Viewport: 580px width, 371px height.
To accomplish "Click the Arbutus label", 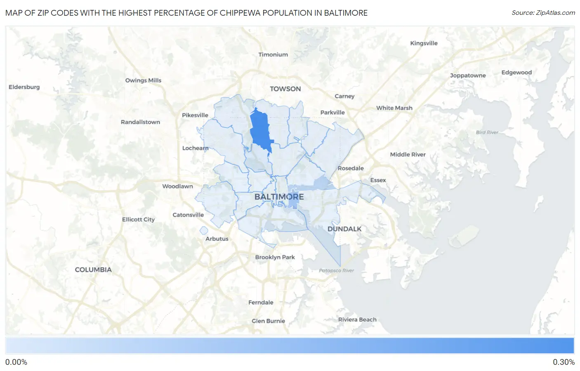I will 217,239.
